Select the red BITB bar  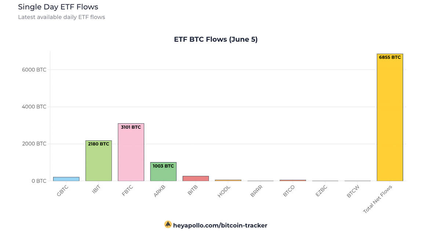click(x=195, y=179)
